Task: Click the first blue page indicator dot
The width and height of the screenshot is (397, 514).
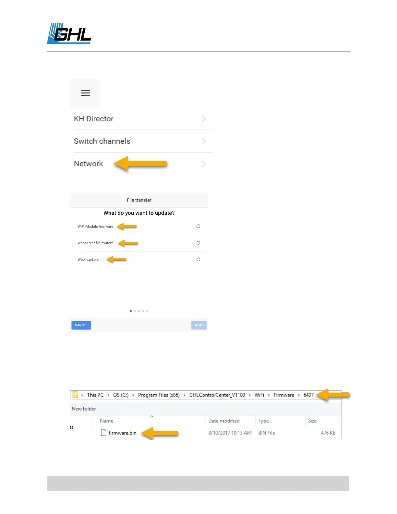Action: 131,311
